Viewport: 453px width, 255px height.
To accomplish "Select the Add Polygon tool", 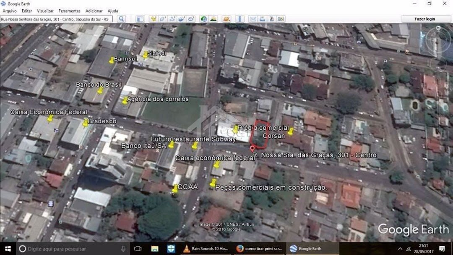I will click(163, 19).
